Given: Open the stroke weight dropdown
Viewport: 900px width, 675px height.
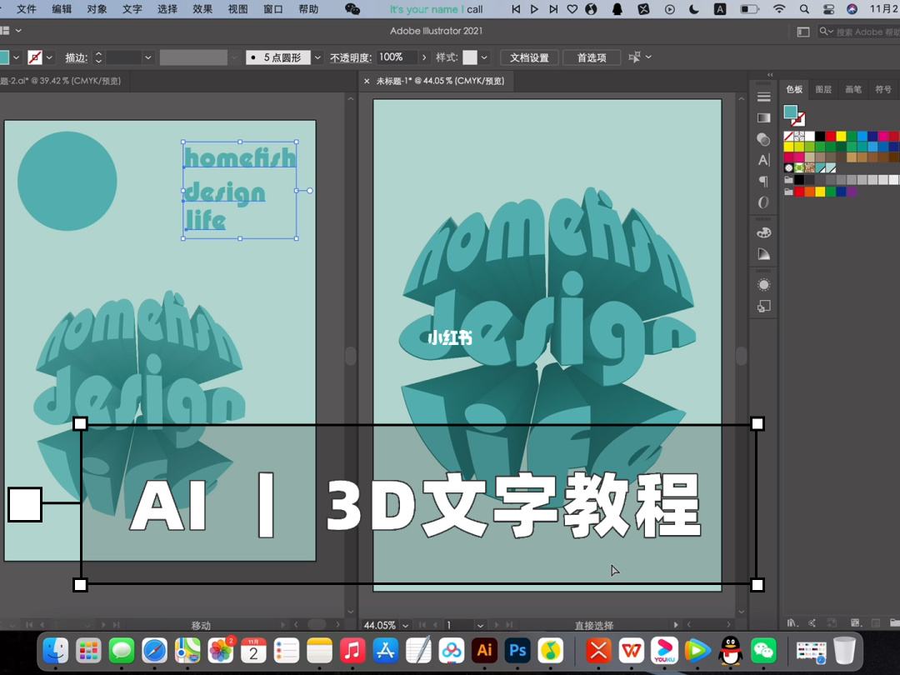Looking at the screenshot, I should pyautogui.click(x=148, y=57).
